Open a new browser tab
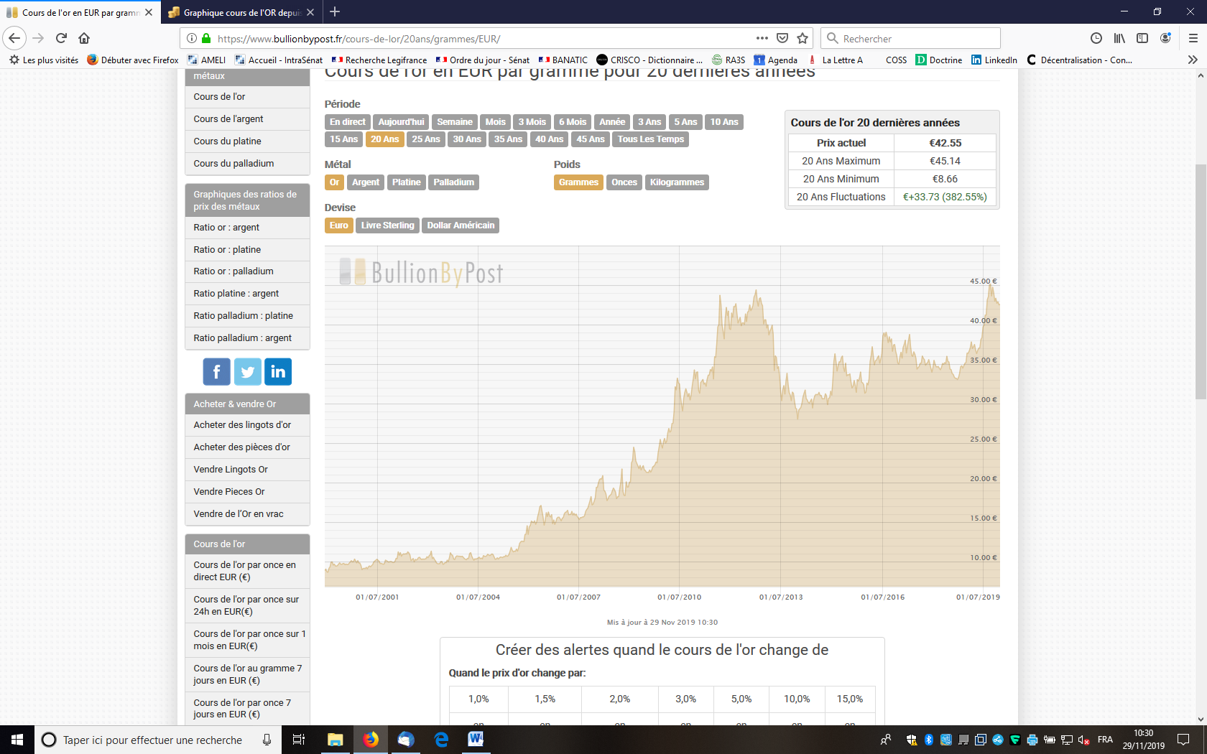This screenshot has height=754, width=1207. (x=335, y=12)
